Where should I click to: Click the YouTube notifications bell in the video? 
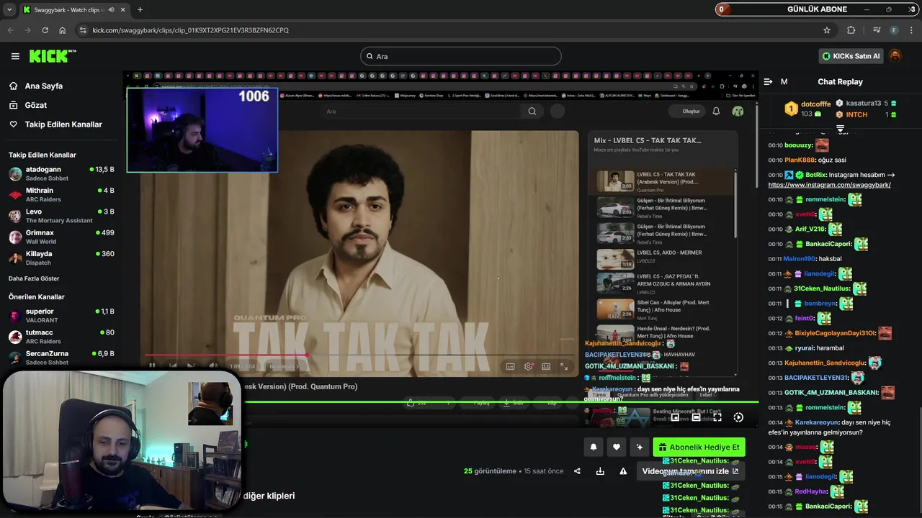[x=716, y=111]
